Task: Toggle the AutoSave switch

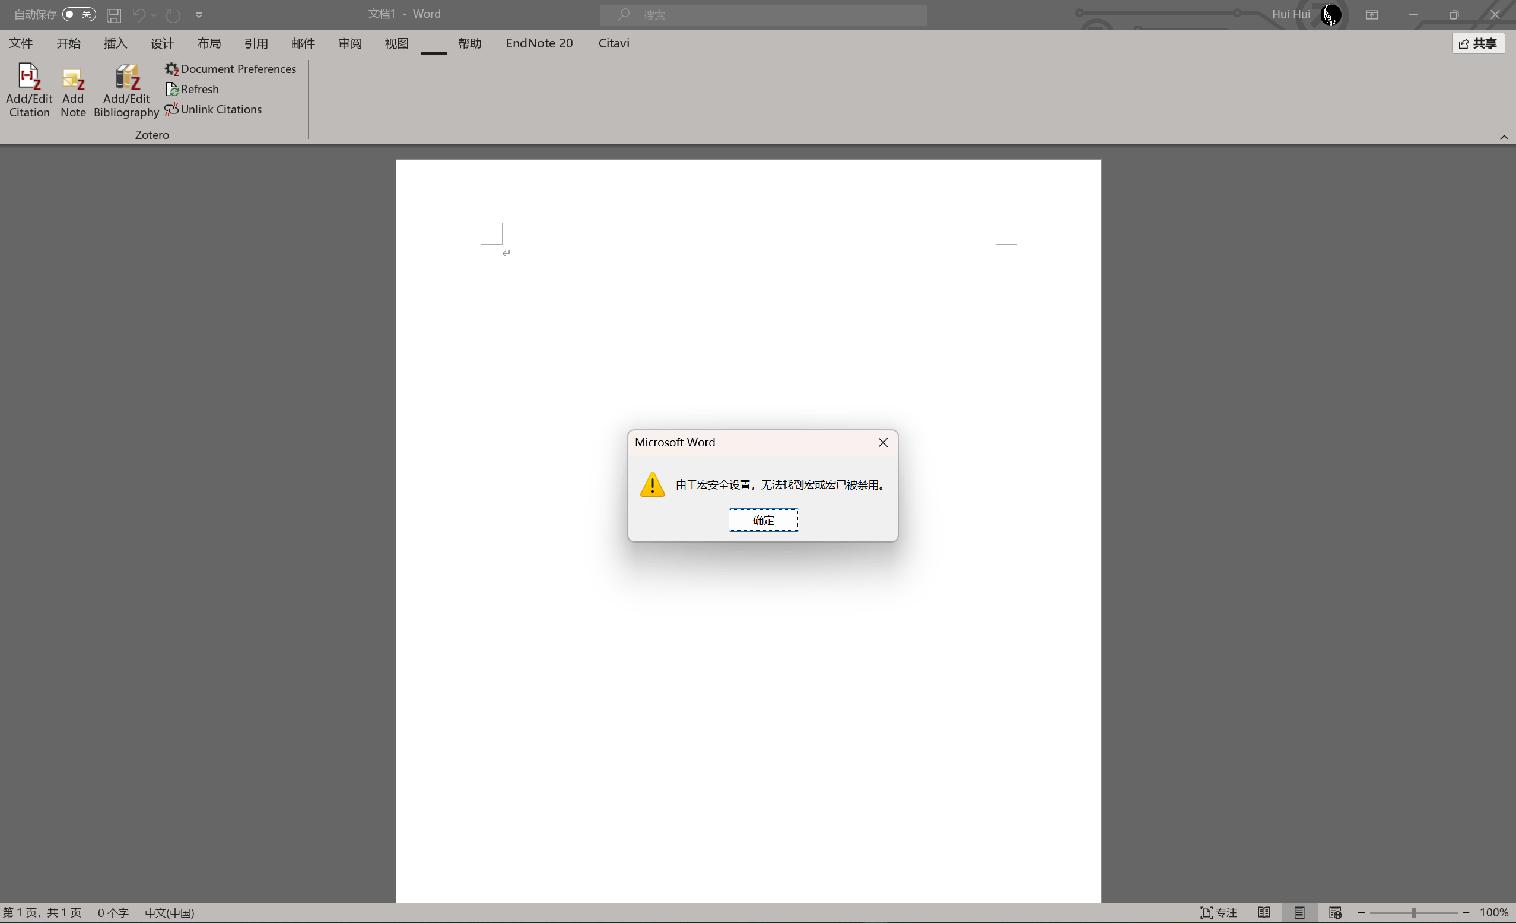Action: [79, 14]
